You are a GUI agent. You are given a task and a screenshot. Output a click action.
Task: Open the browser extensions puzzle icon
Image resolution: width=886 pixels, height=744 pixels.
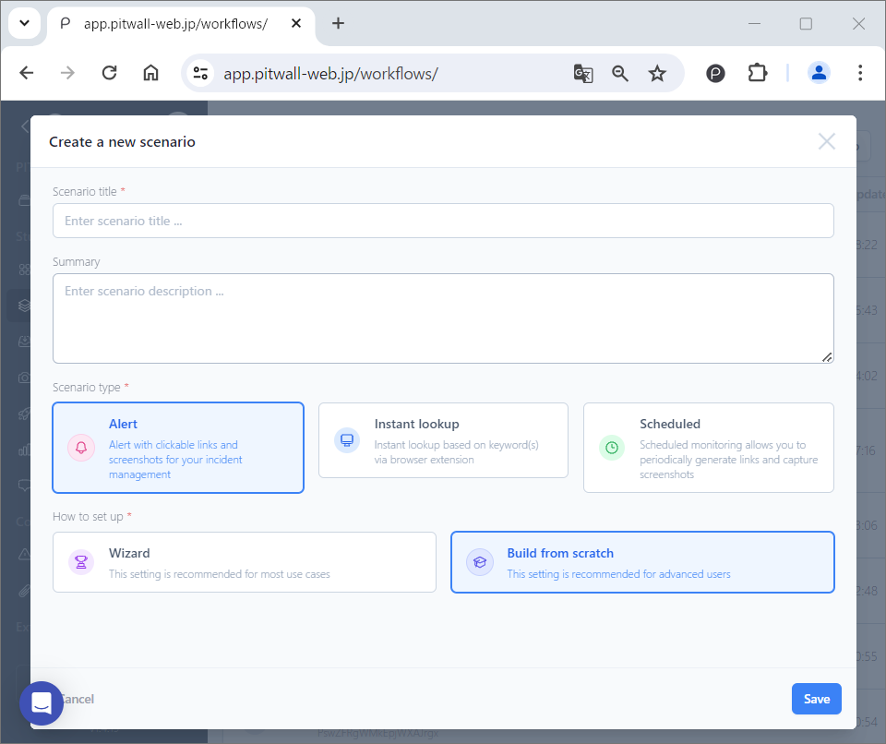click(758, 73)
